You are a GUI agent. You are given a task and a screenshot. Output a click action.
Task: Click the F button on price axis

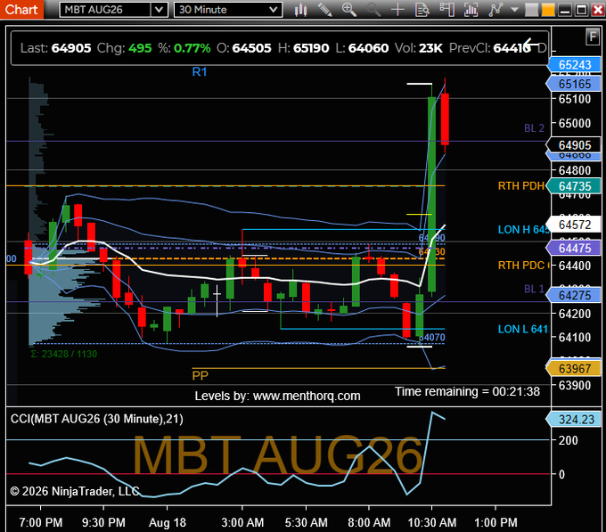click(x=593, y=37)
